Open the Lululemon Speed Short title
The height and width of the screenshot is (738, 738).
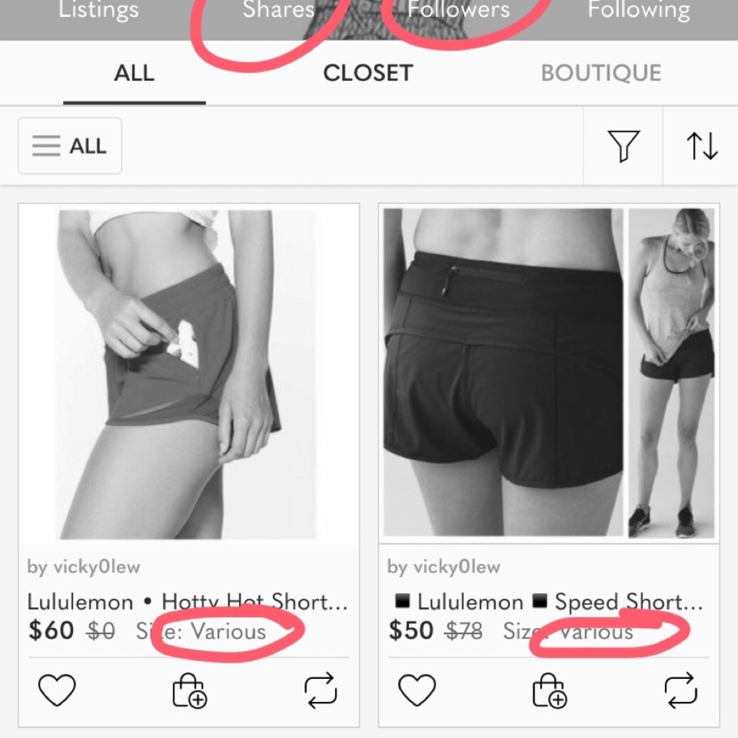click(x=546, y=602)
